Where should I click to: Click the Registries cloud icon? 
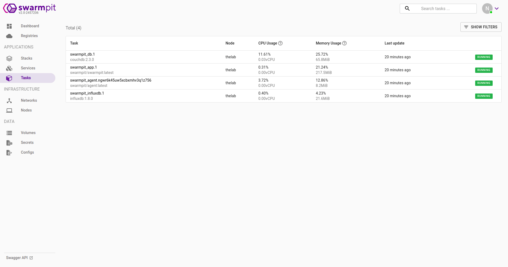pos(9,36)
